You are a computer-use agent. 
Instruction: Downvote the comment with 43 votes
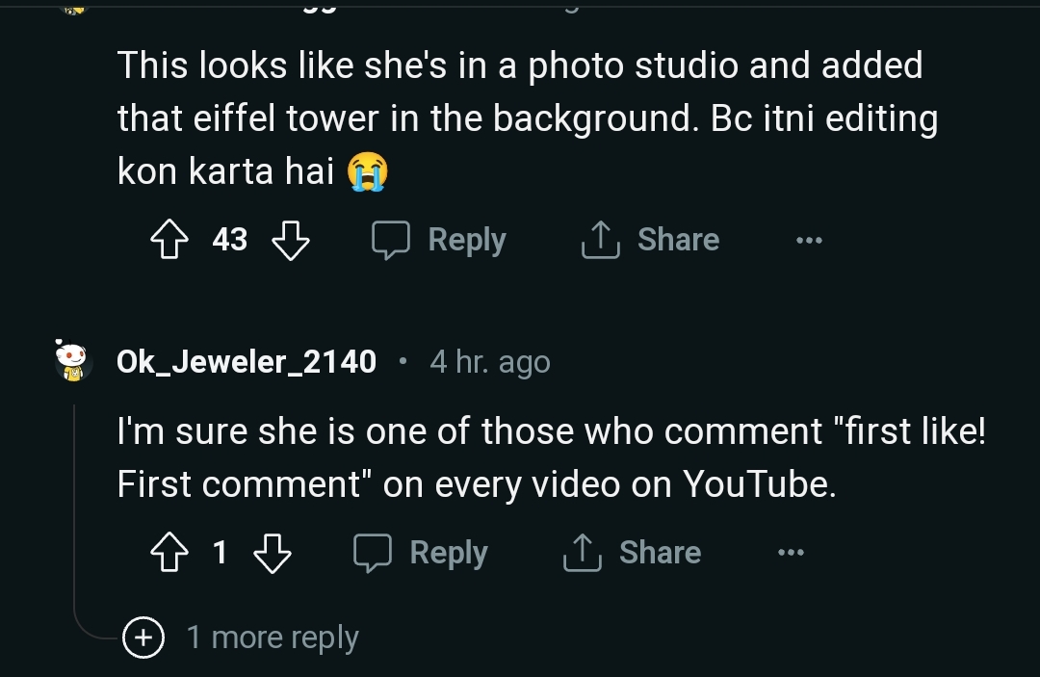click(x=291, y=240)
